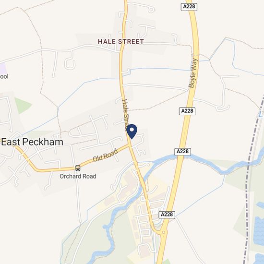
Task: Select the Orchard Road bus stop icon
Action: coord(78,168)
